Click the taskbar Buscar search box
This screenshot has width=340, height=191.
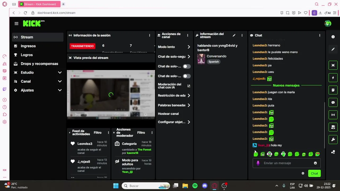(x=146, y=186)
